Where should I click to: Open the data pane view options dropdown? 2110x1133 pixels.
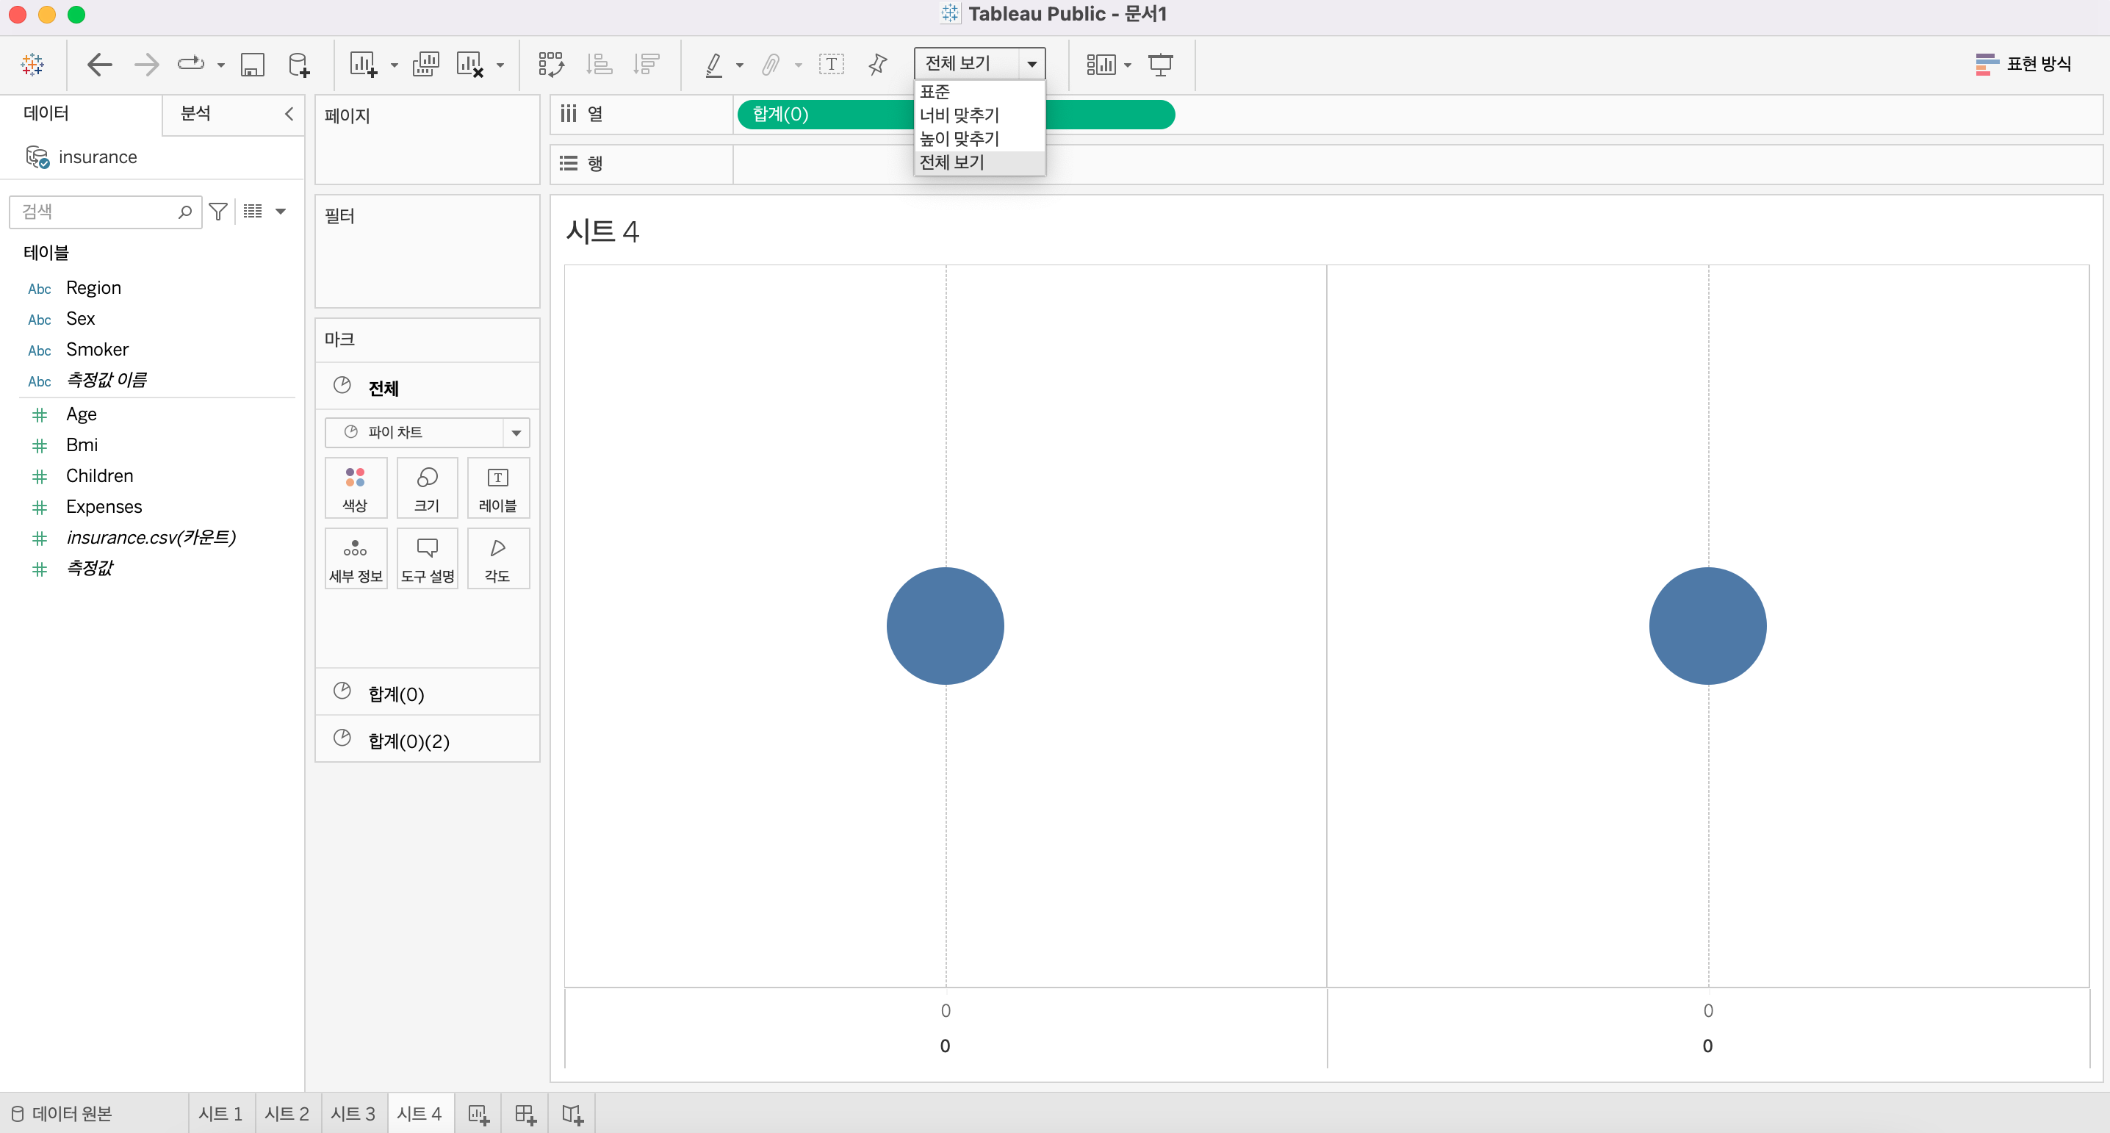click(280, 212)
